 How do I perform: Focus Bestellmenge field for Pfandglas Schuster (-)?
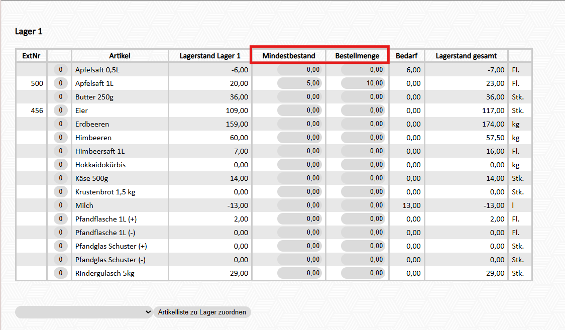coord(363,259)
